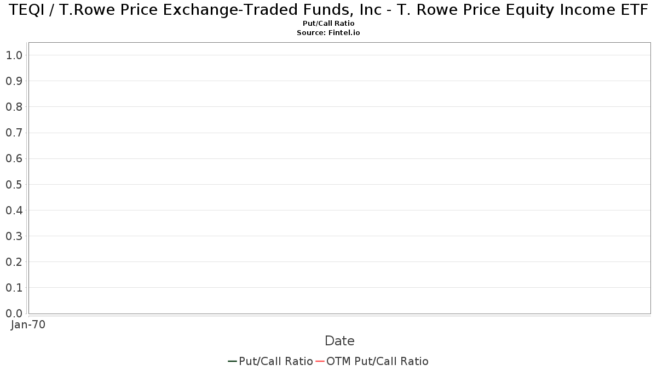
Task: Click the dark green Put/Call Ratio swatch
Action: [232, 361]
